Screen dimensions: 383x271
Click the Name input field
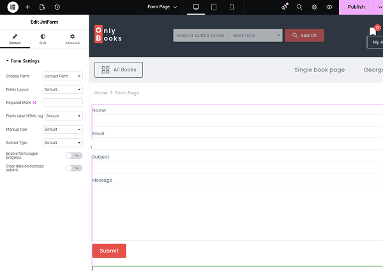click(x=237, y=121)
